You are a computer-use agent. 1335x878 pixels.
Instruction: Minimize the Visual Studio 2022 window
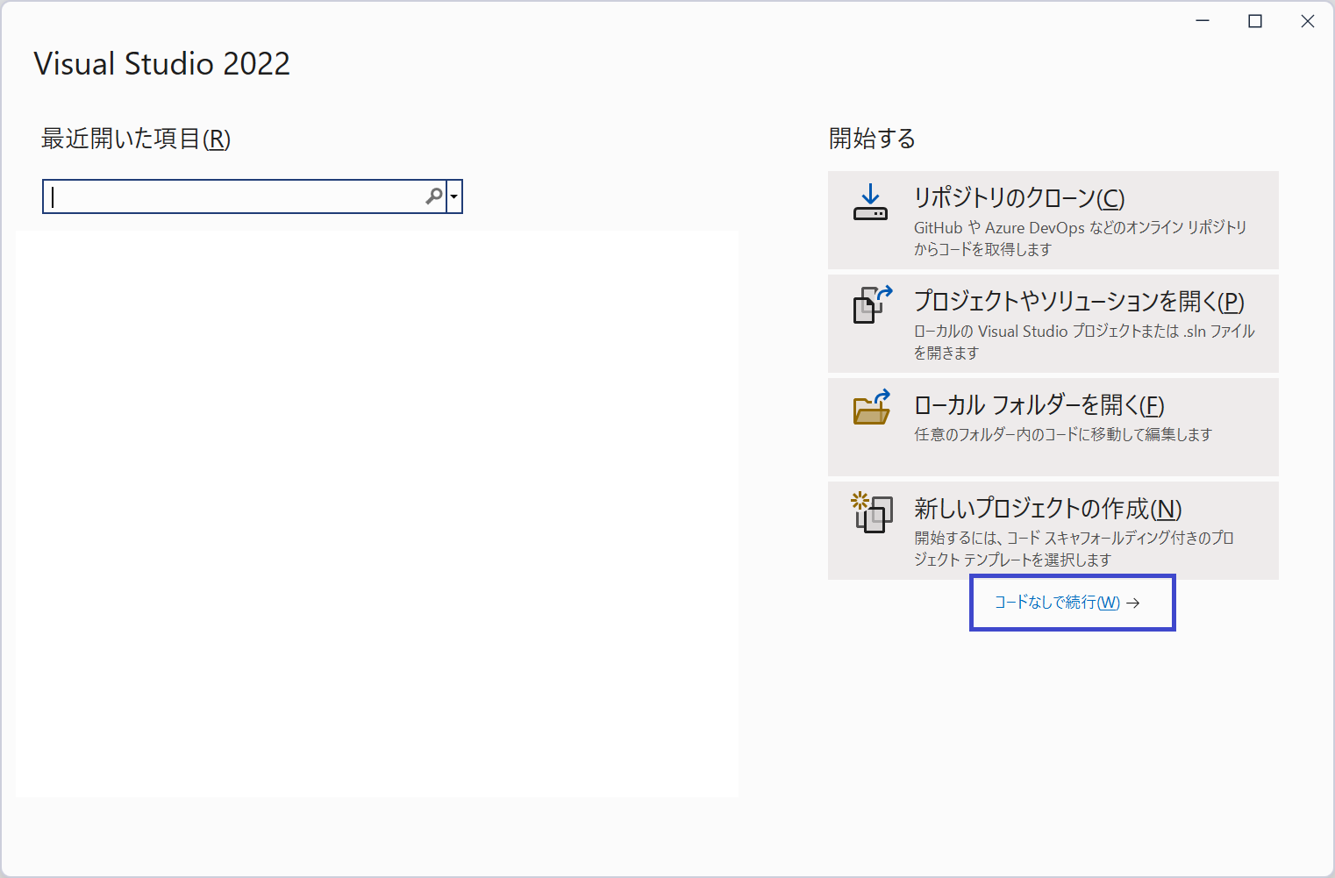click(x=1203, y=21)
